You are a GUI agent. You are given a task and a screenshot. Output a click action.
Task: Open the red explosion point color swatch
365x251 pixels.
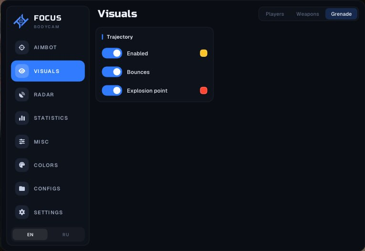click(x=203, y=90)
